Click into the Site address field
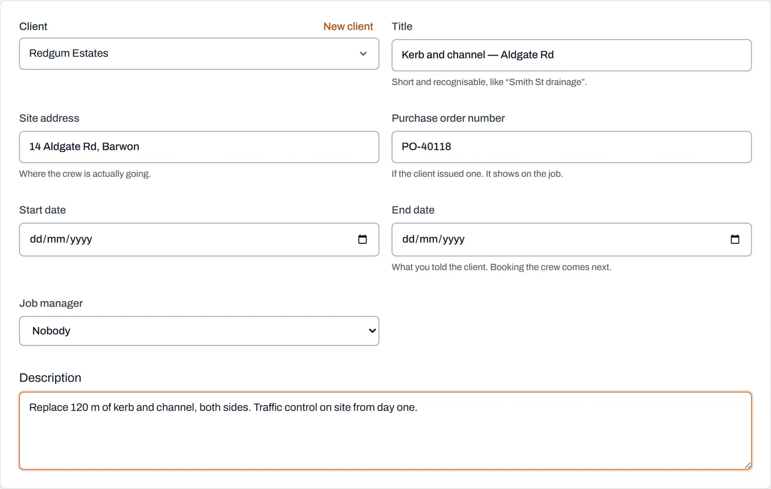The image size is (771, 489). pos(199,147)
